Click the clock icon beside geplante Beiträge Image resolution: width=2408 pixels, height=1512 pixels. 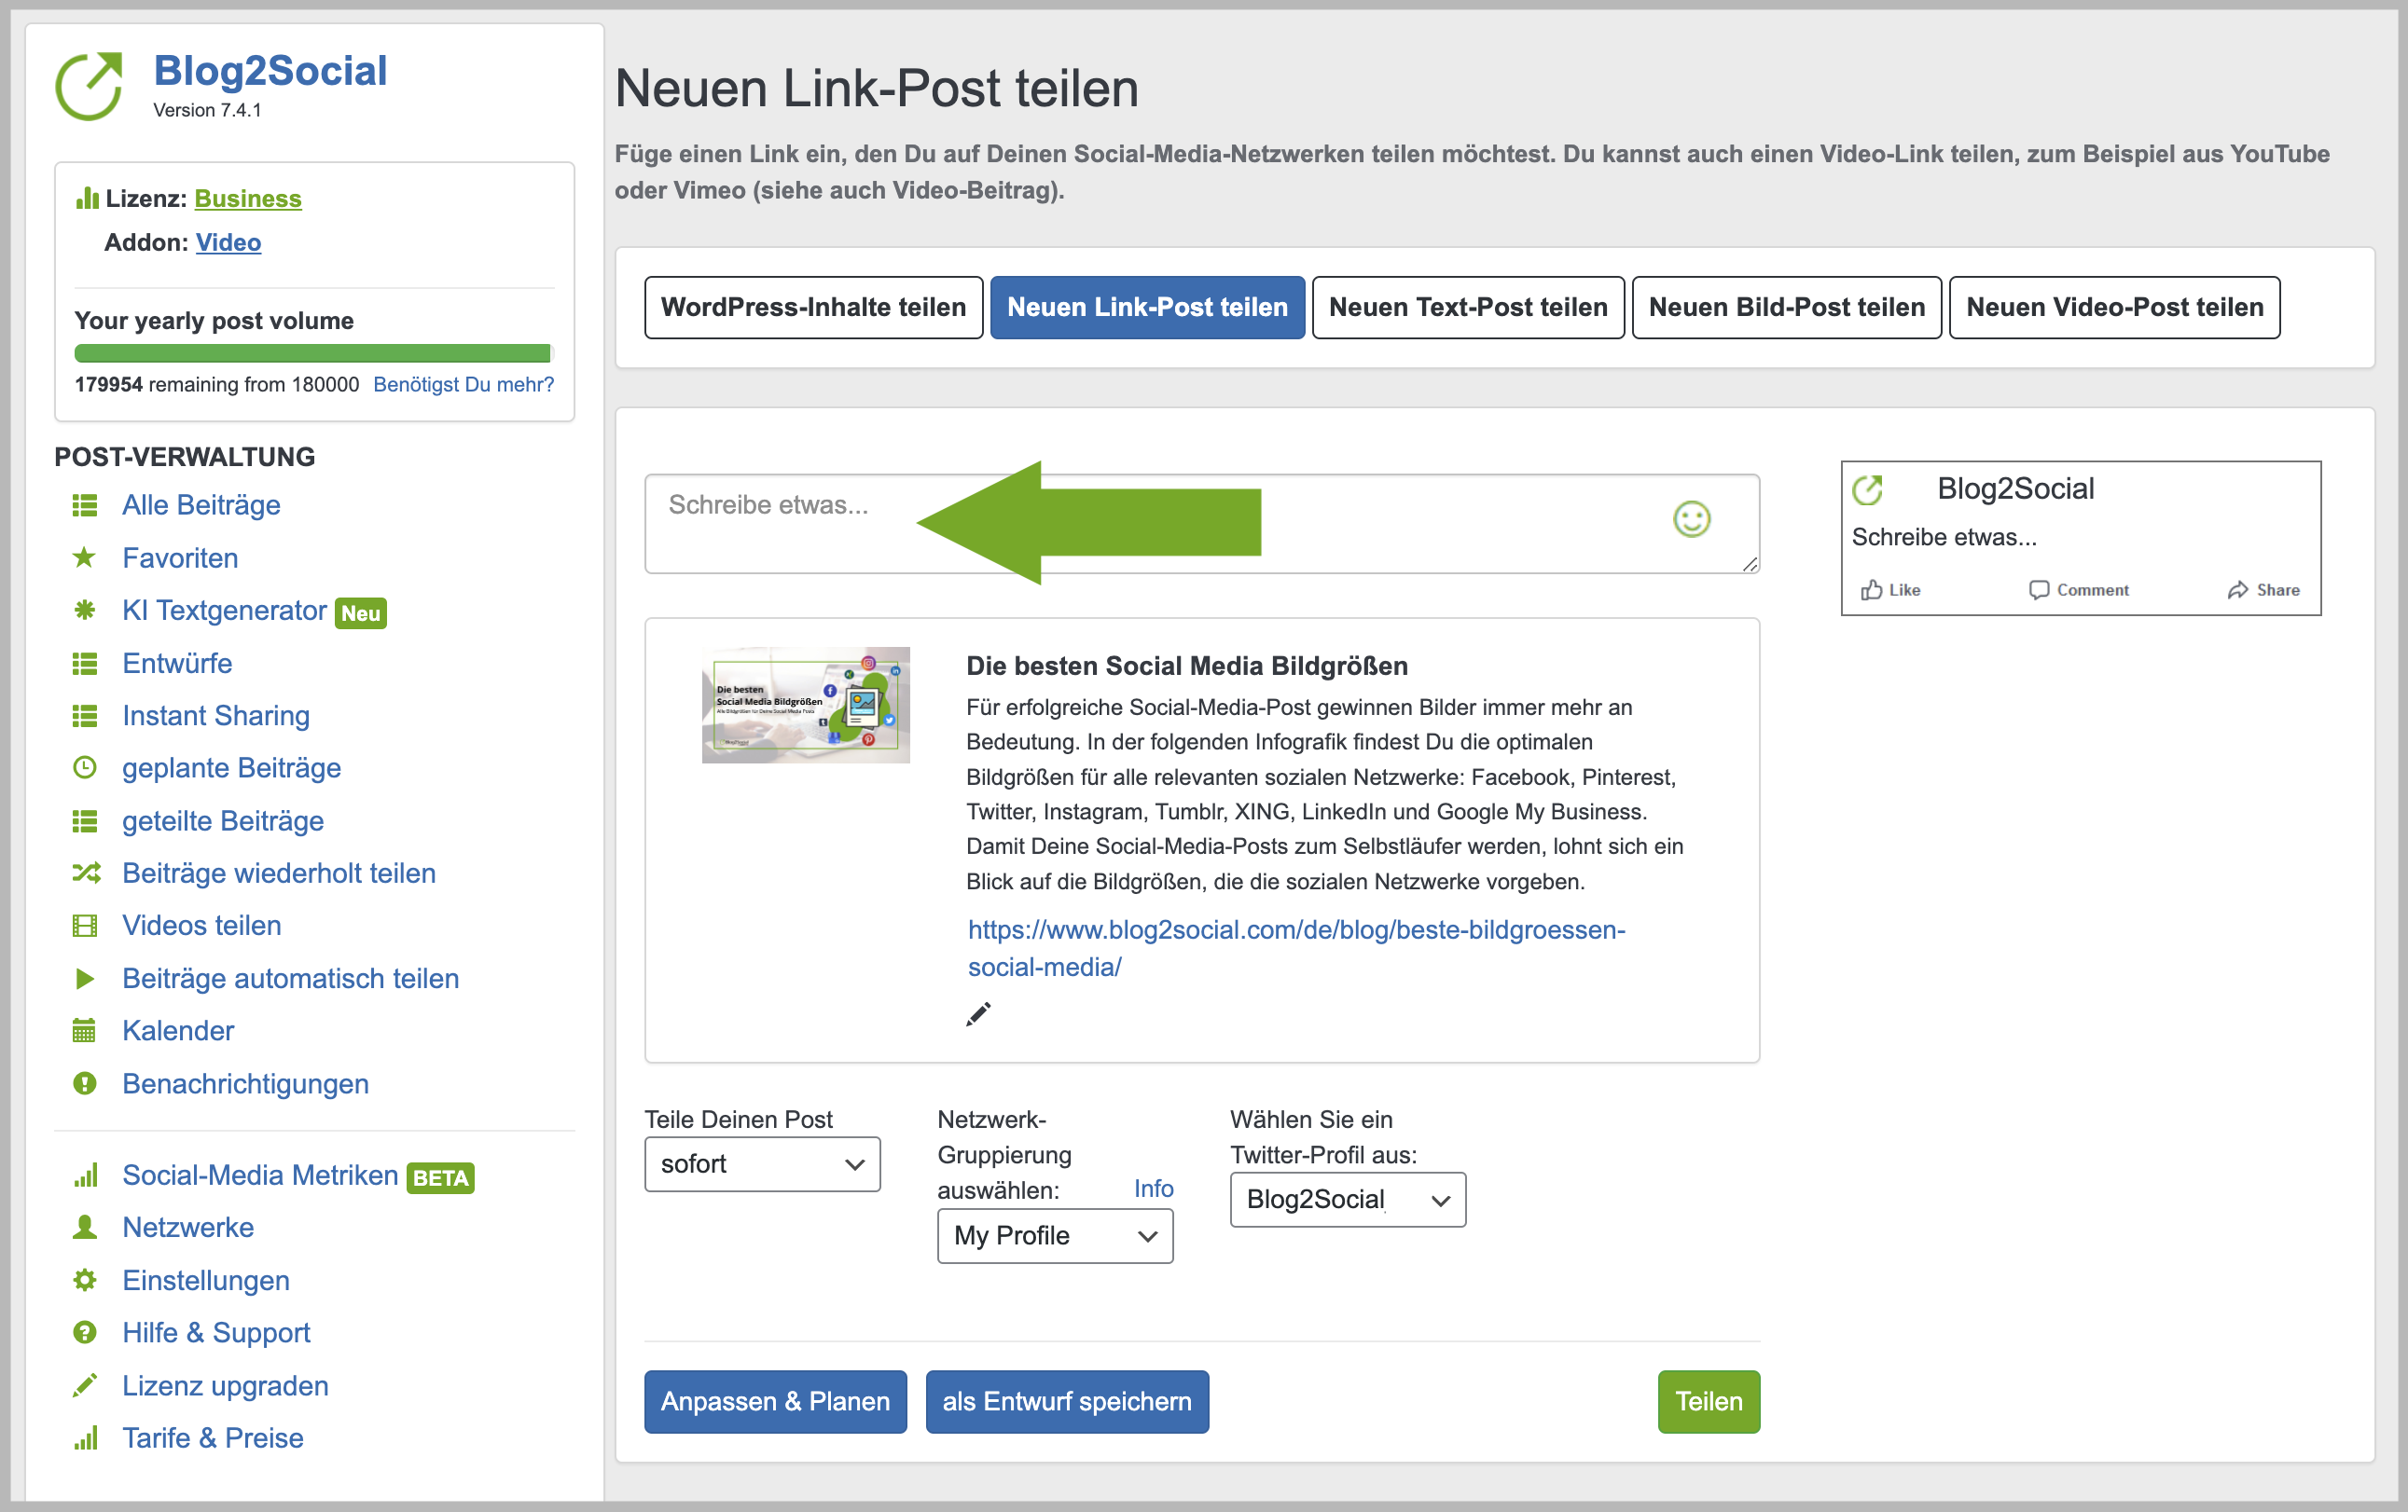point(85,767)
